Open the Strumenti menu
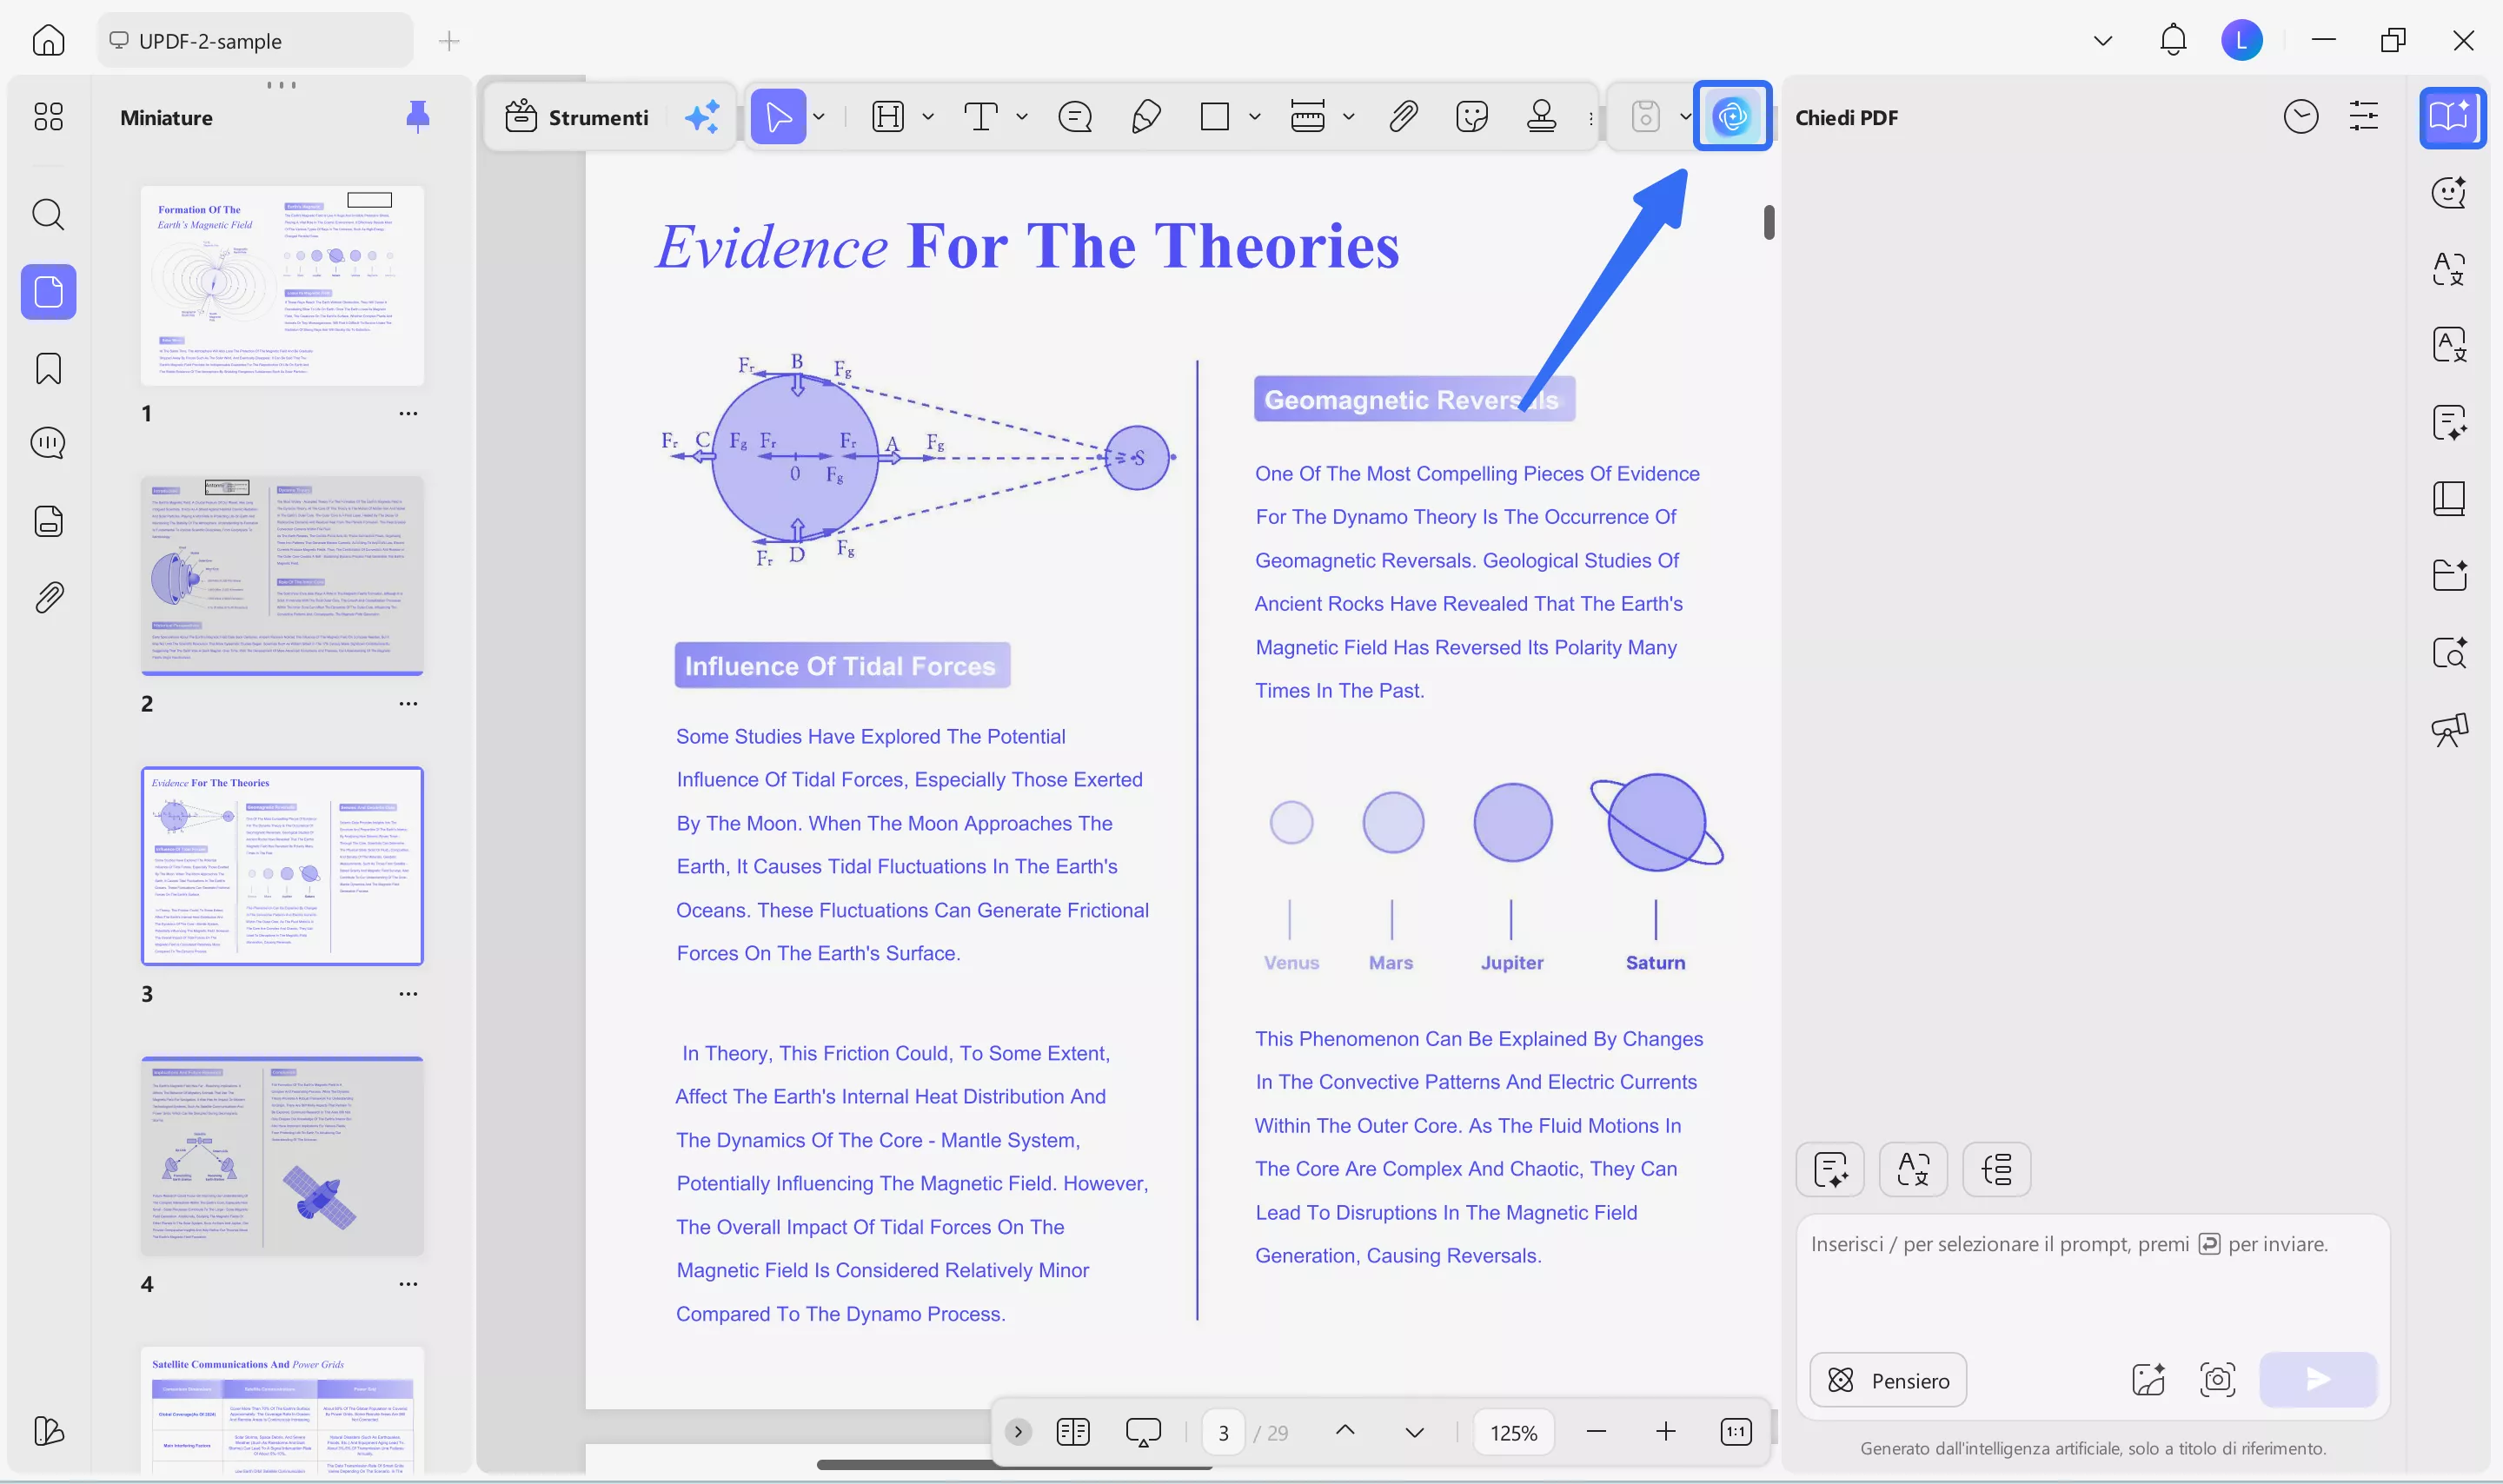The image size is (2503, 1484). pos(580,116)
